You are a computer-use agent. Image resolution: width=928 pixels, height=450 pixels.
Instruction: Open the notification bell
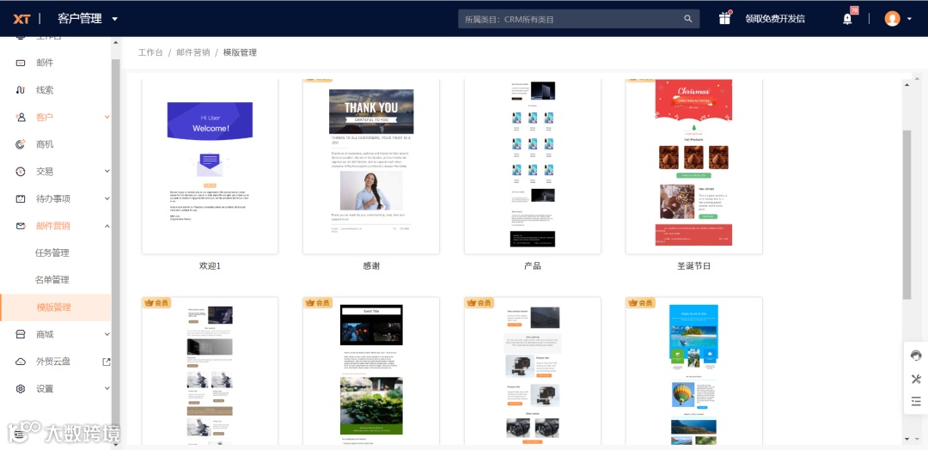(x=847, y=19)
